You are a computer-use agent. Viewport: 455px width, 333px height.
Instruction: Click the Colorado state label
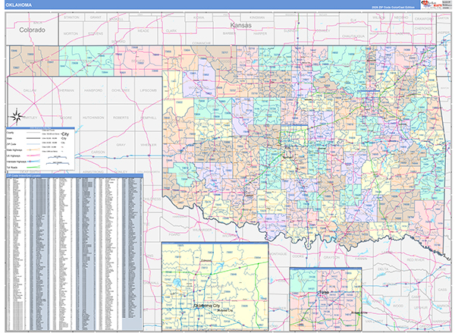[x=33, y=30]
